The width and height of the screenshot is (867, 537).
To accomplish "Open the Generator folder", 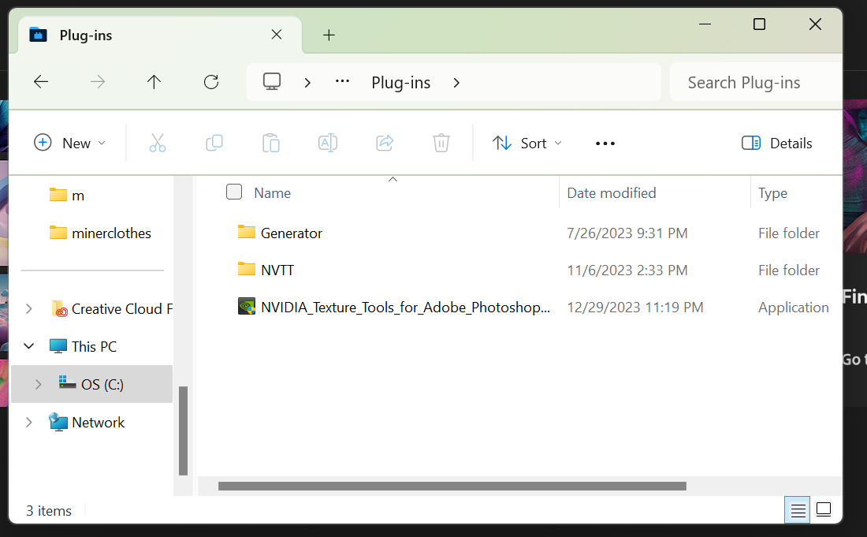I will pyautogui.click(x=291, y=233).
